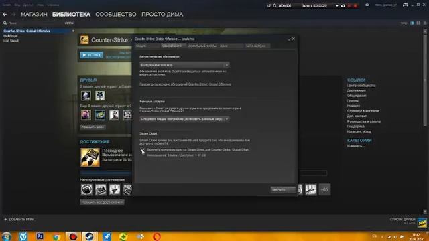Click the ПОКАЗАТЬ ВСЕХ friends button
Screen dimensions: 429x241
[x=93, y=127]
